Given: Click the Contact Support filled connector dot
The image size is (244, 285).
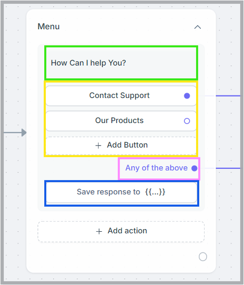Looking at the screenshot, I should tap(187, 96).
